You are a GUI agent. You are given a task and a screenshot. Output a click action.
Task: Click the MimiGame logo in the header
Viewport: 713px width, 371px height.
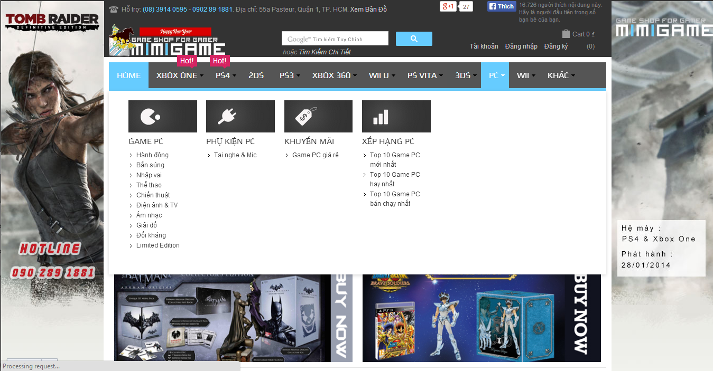168,42
